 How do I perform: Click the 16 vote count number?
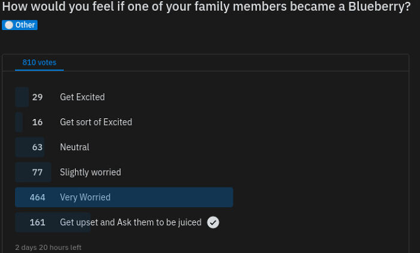click(x=37, y=122)
